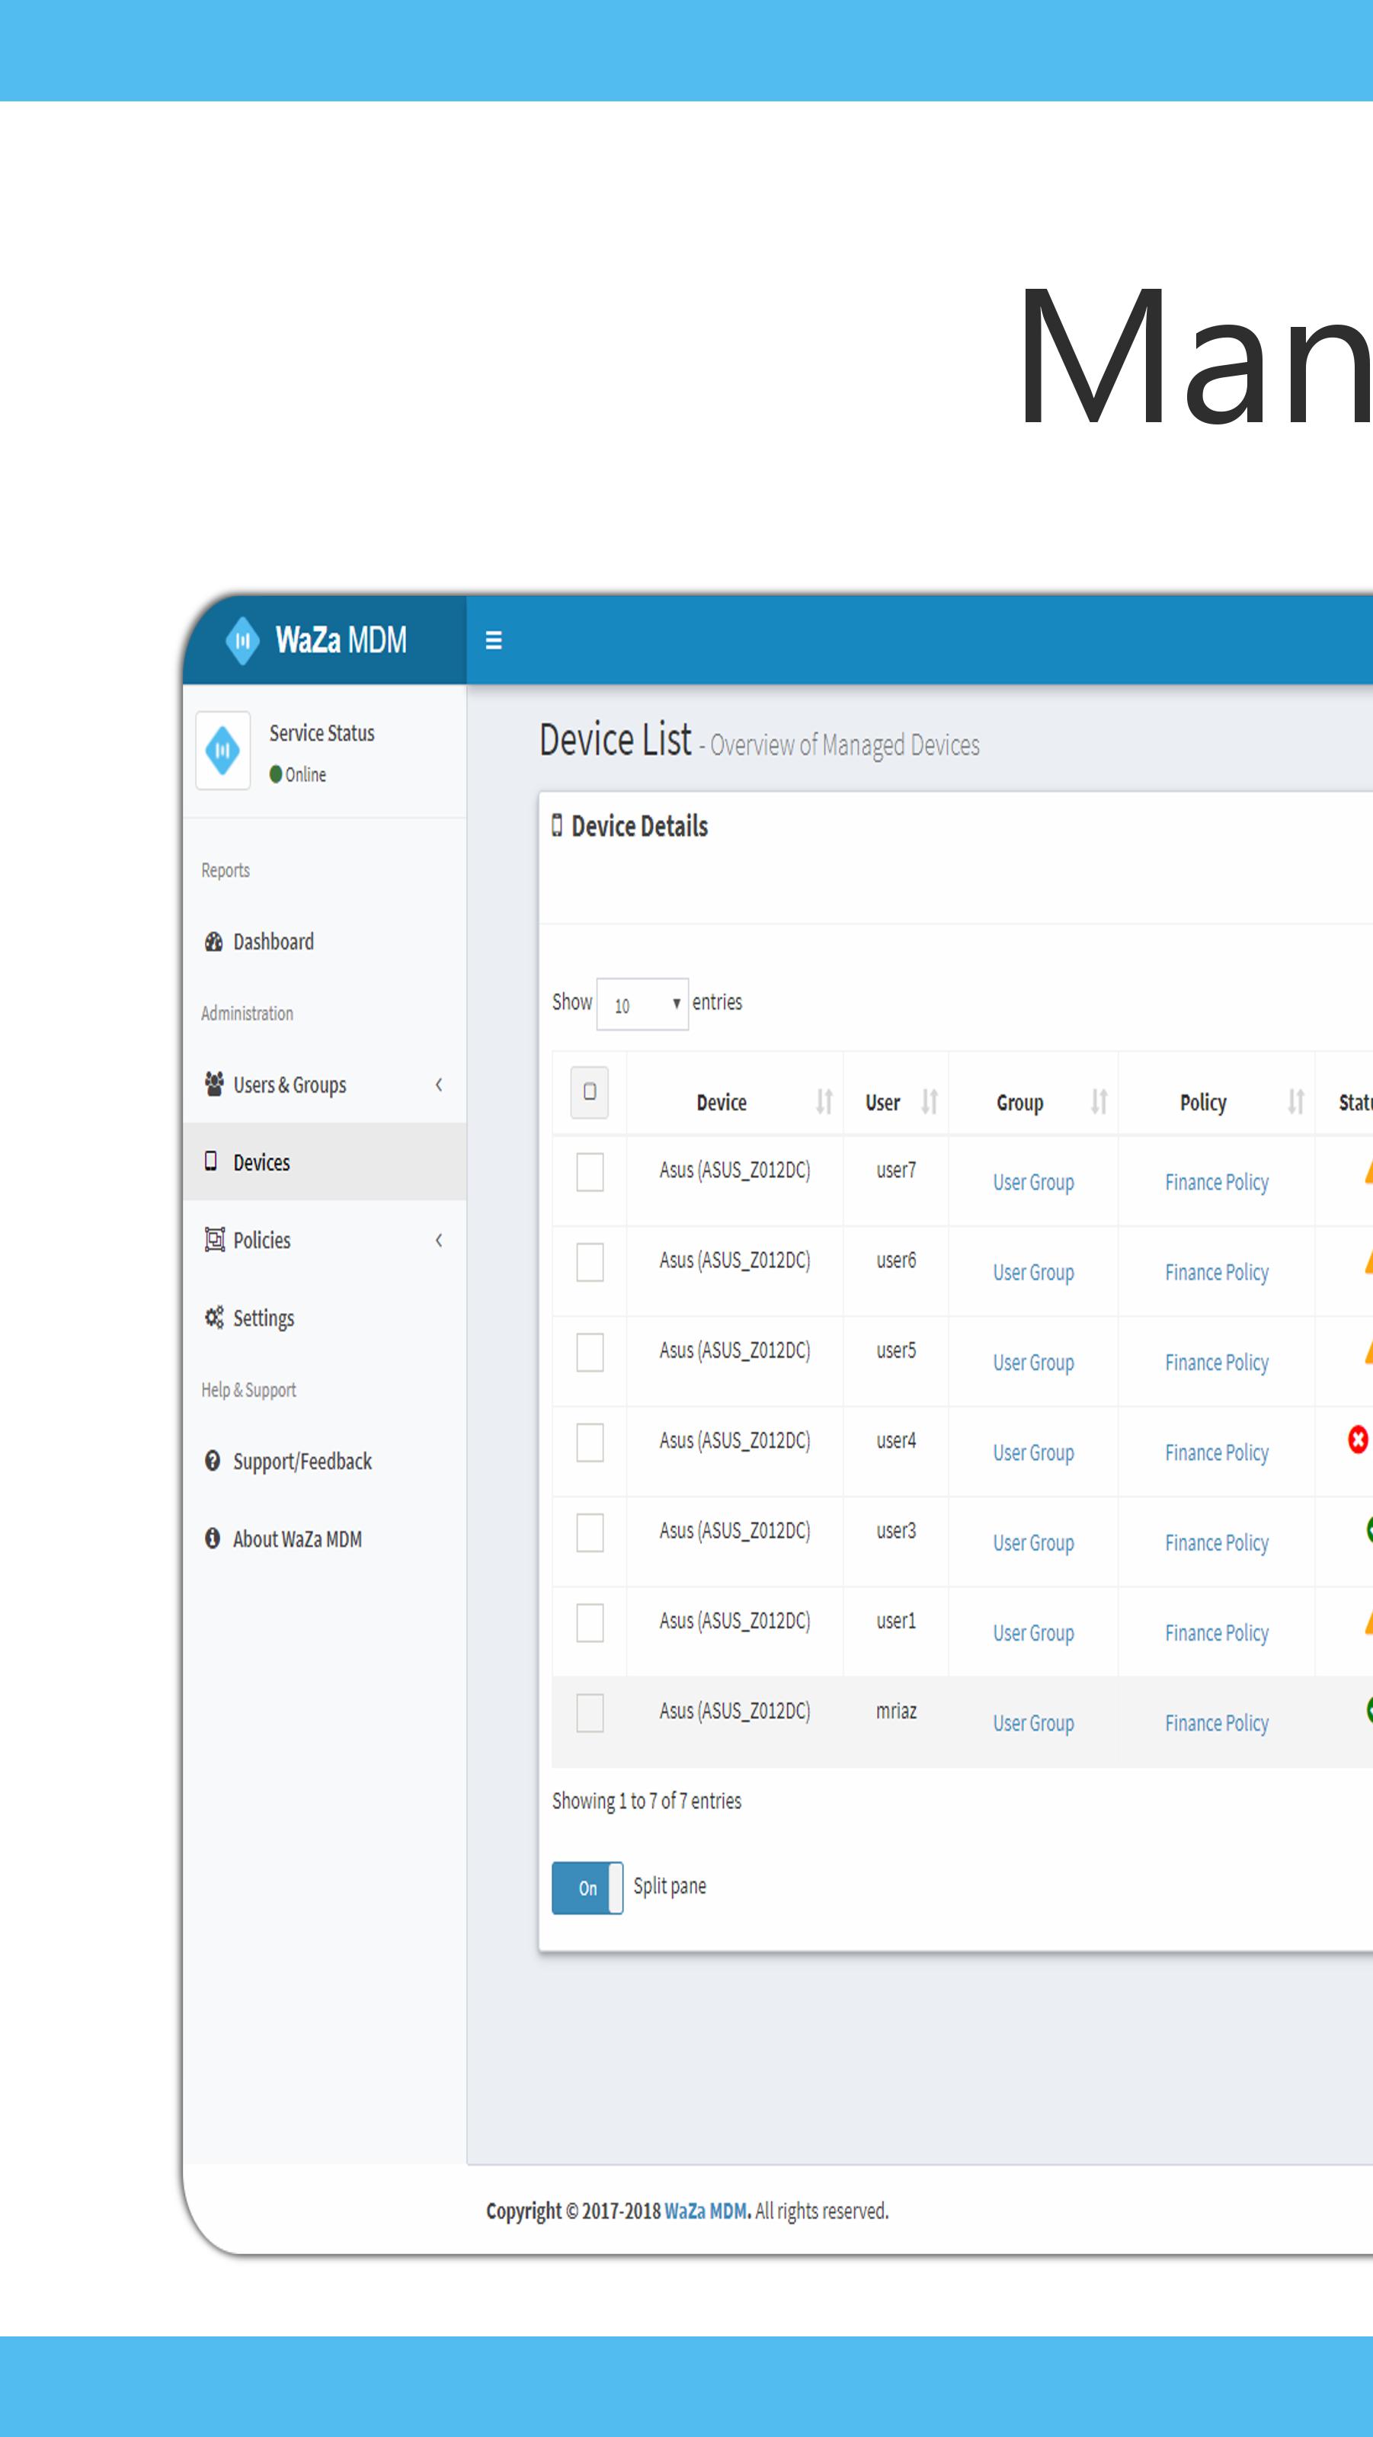This screenshot has height=2437, width=1373.
Task: Check the box for user3 row
Action: (x=590, y=1532)
